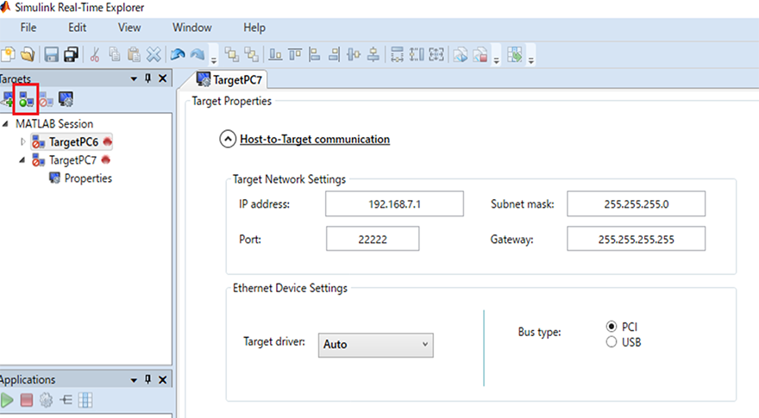
Task: Click the Align Middles vertically icon
Action: tap(373, 54)
